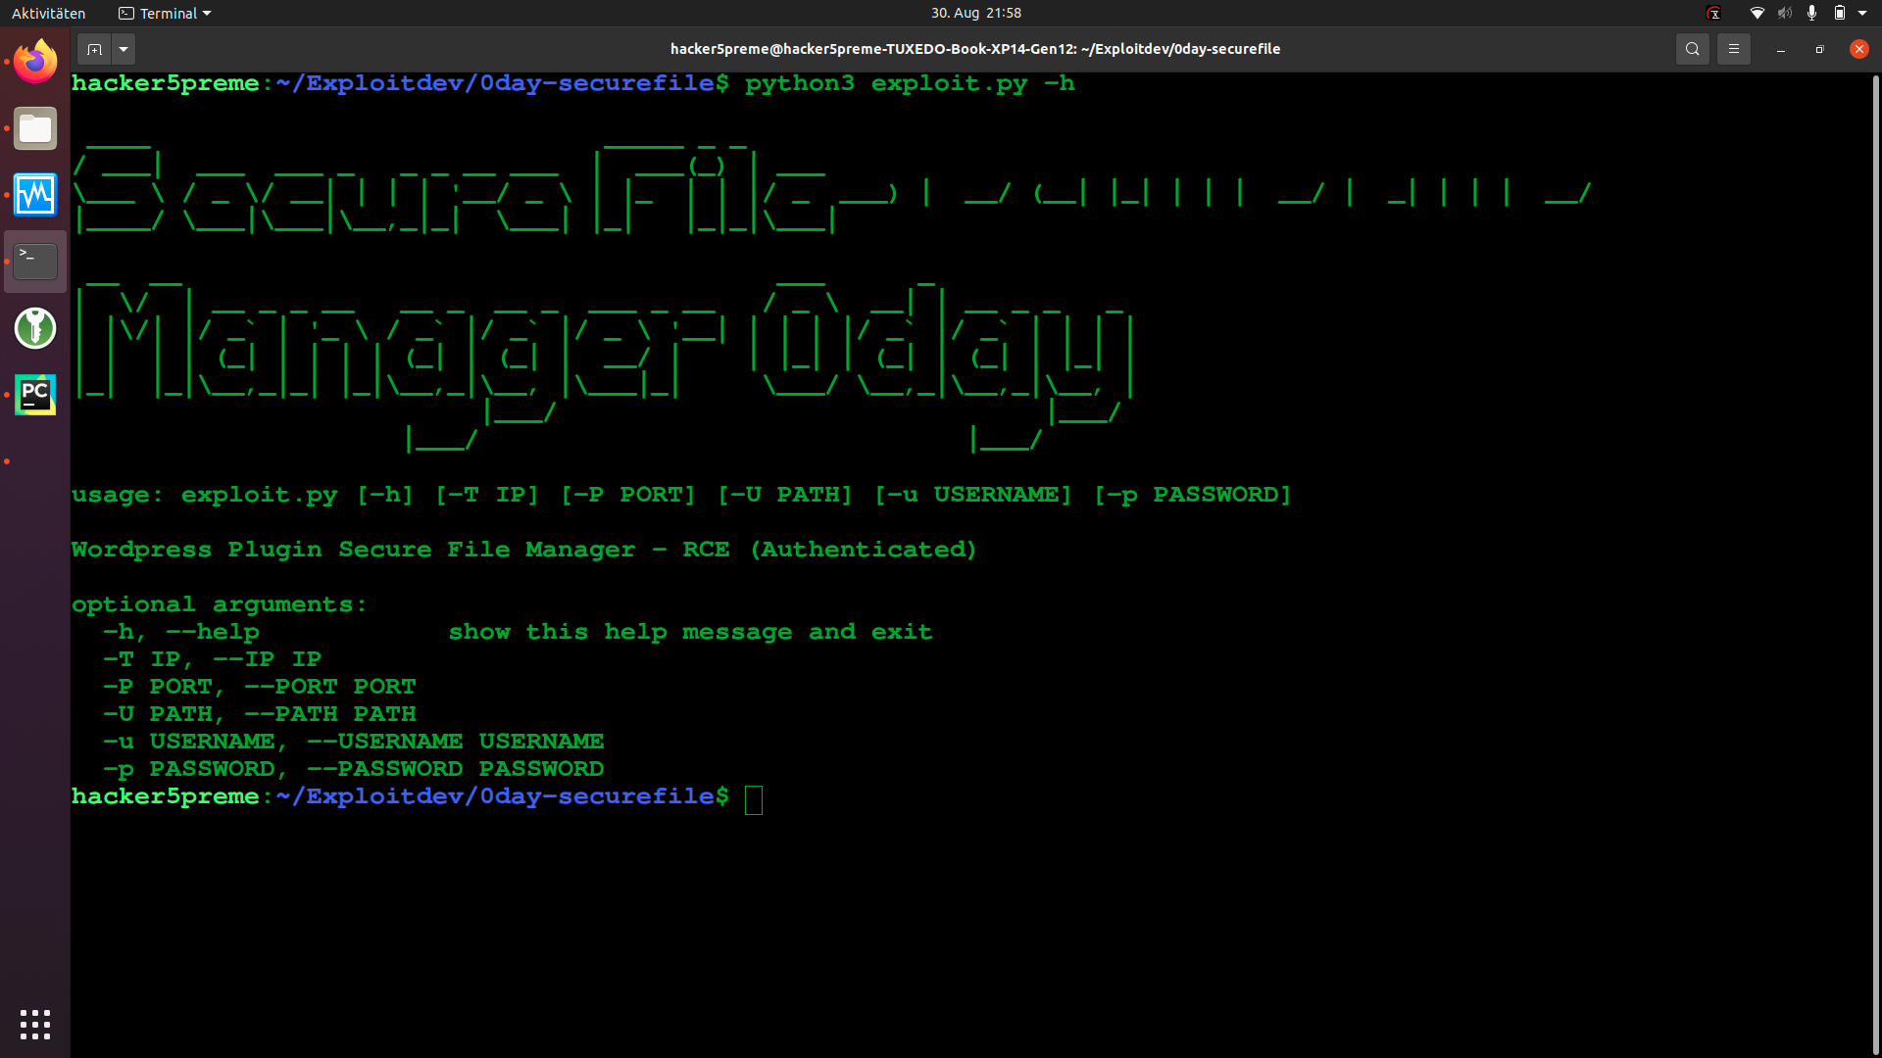Viewport: 1882px width, 1058px height.
Task: Open a new terminal tab
Action: [x=94, y=49]
